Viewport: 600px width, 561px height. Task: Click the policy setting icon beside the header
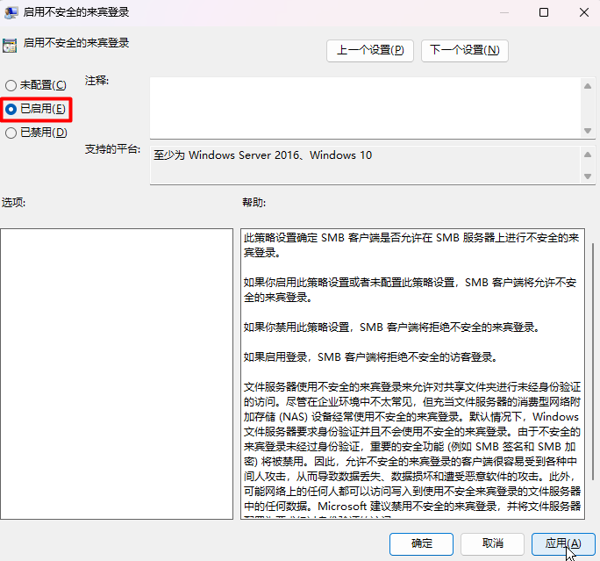[10, 43]
